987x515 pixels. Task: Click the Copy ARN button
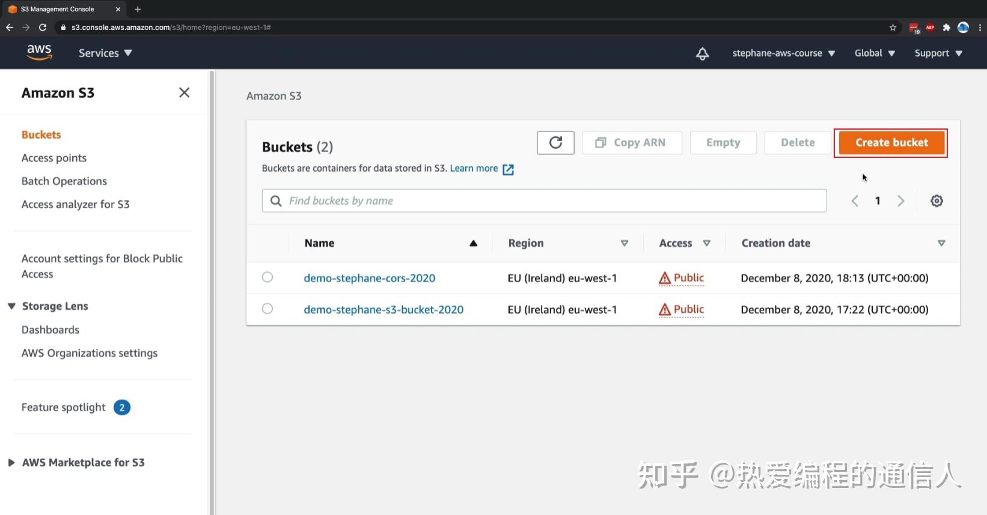coord(632,143)
